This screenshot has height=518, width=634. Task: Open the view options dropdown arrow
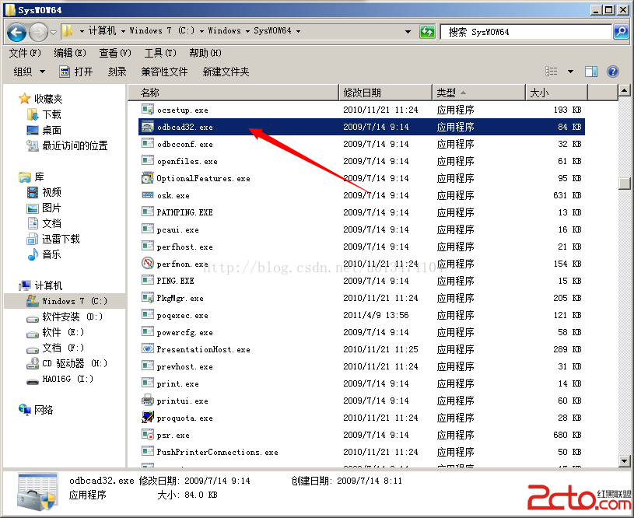tap(570, 72)
